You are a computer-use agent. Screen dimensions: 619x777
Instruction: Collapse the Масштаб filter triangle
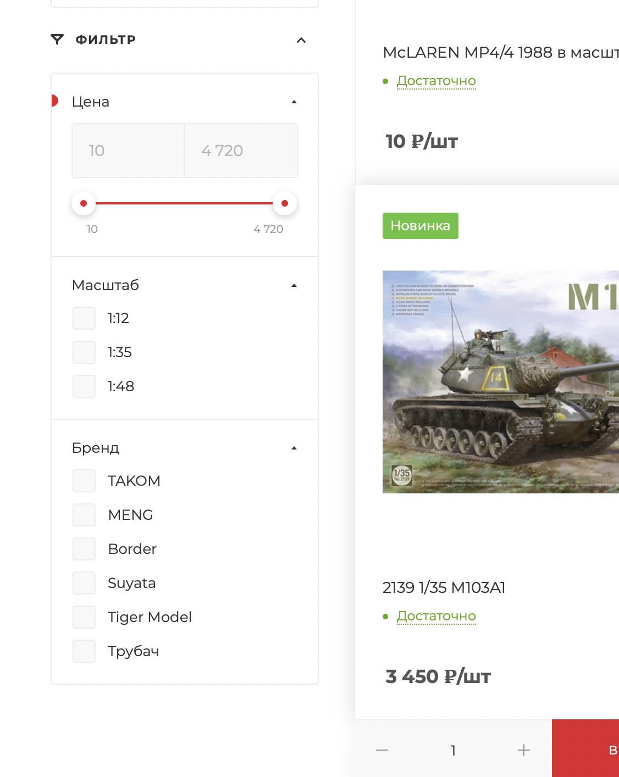pyautogui.click(x=294, y=285)
